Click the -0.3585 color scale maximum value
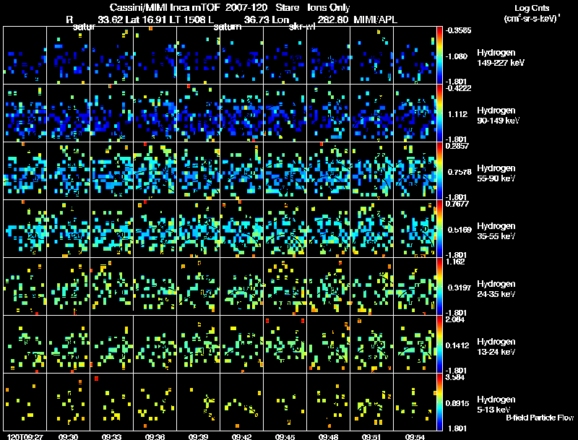Viewport: 578px width, 440px height. [458, 30]
